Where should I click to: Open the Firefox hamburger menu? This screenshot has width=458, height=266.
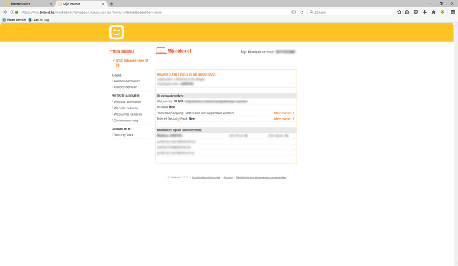coord(453,12)
